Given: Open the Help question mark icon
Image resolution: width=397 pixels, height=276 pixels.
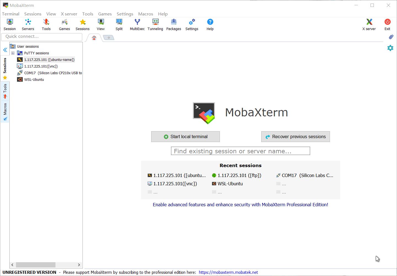Looking at the screenshot, I should point(210,25).
